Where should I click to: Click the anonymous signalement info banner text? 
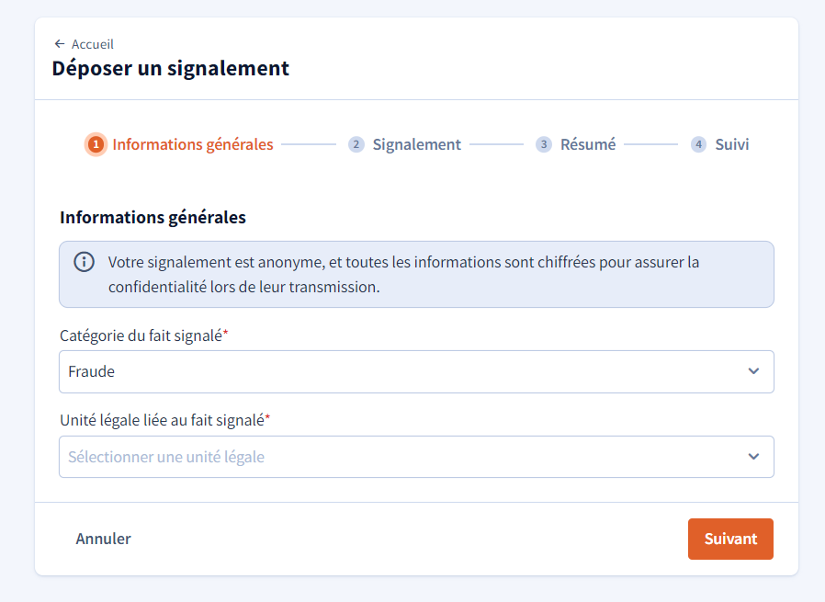[x=403, y=274]
